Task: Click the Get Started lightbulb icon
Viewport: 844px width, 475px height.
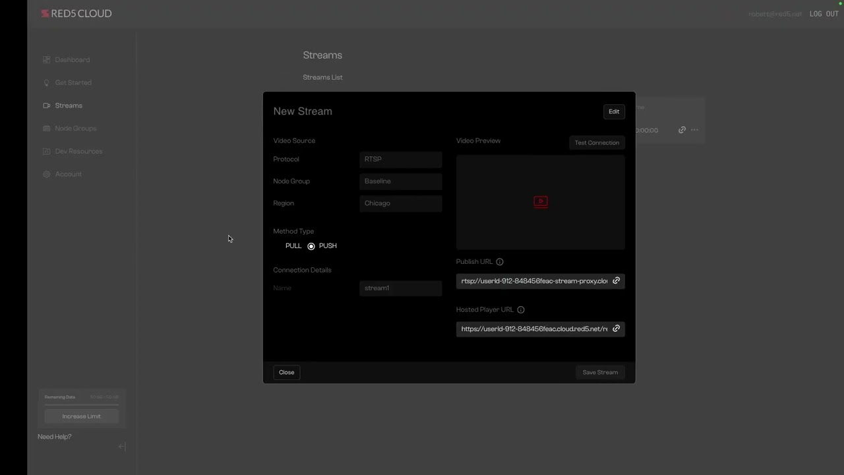Action: (46, 82)
